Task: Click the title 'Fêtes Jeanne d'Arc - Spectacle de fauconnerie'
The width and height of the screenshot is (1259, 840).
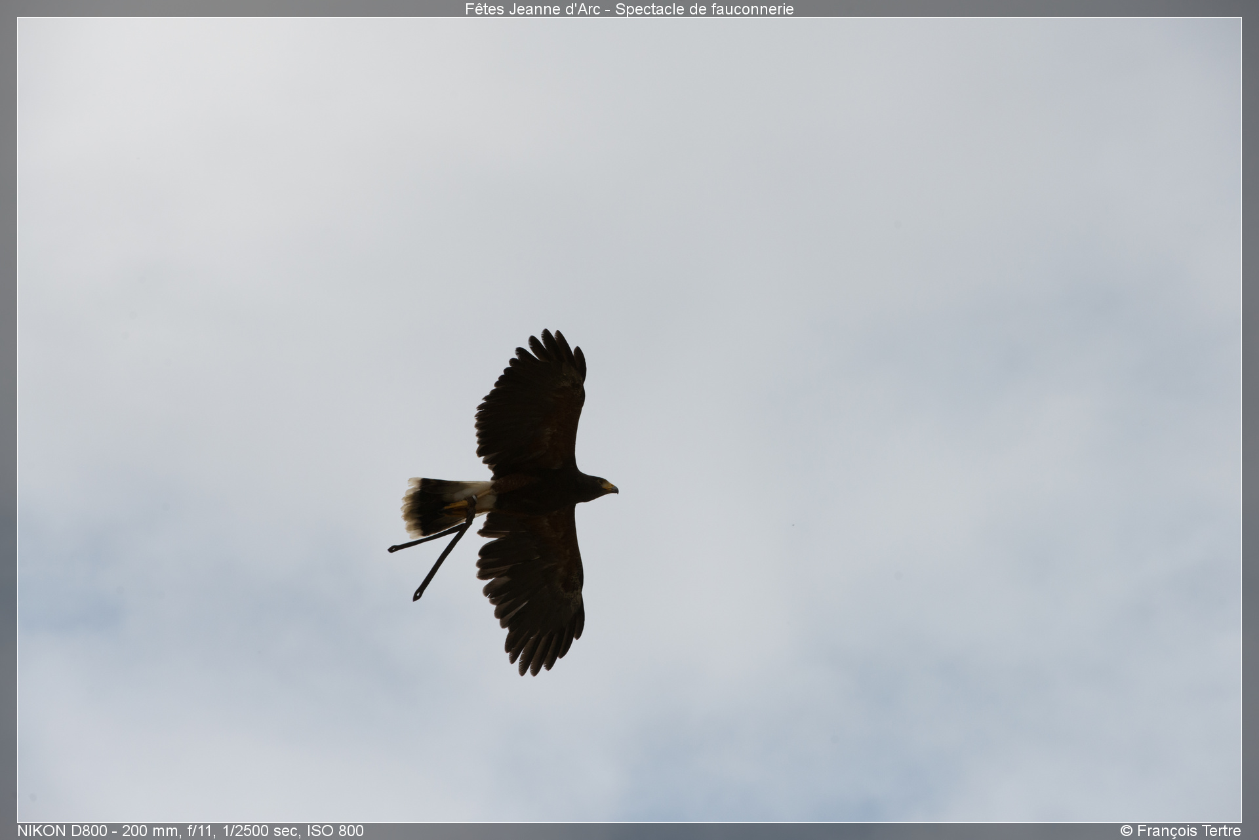Action: click(x=629, y=9)
